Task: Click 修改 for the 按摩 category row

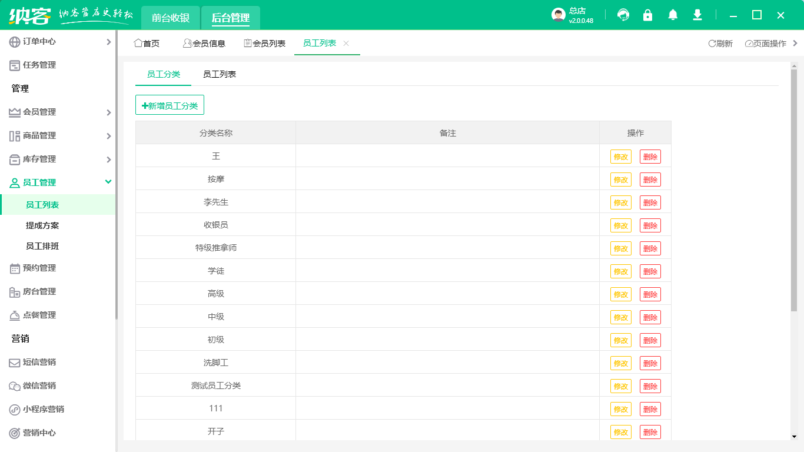Action: pyautogui.click(x=621, y=179)
